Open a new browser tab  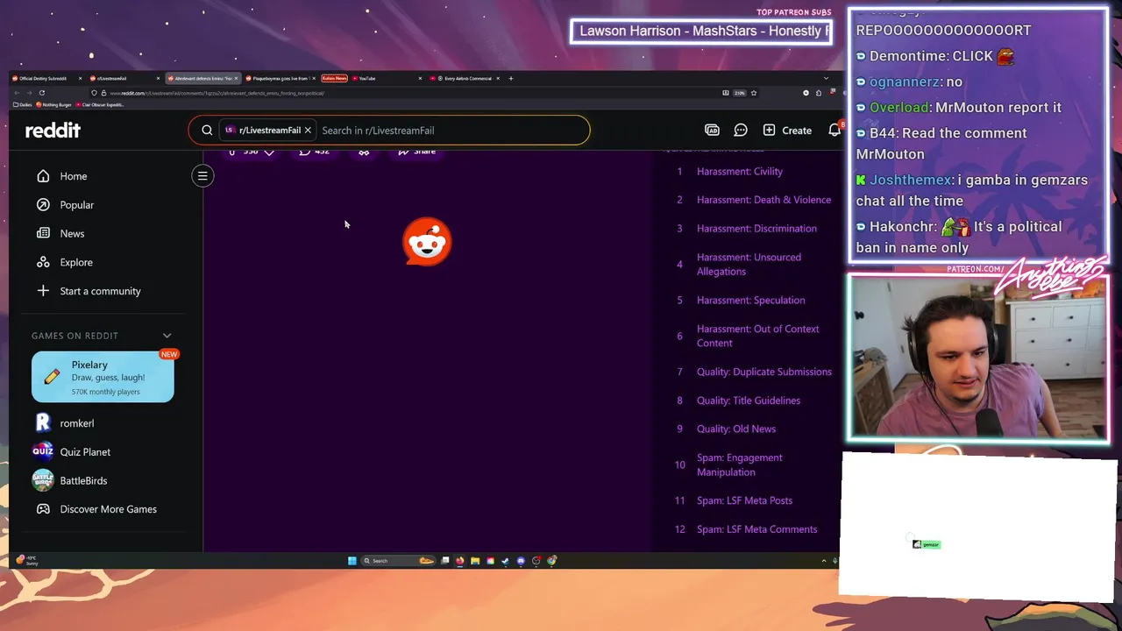(511, 78)
